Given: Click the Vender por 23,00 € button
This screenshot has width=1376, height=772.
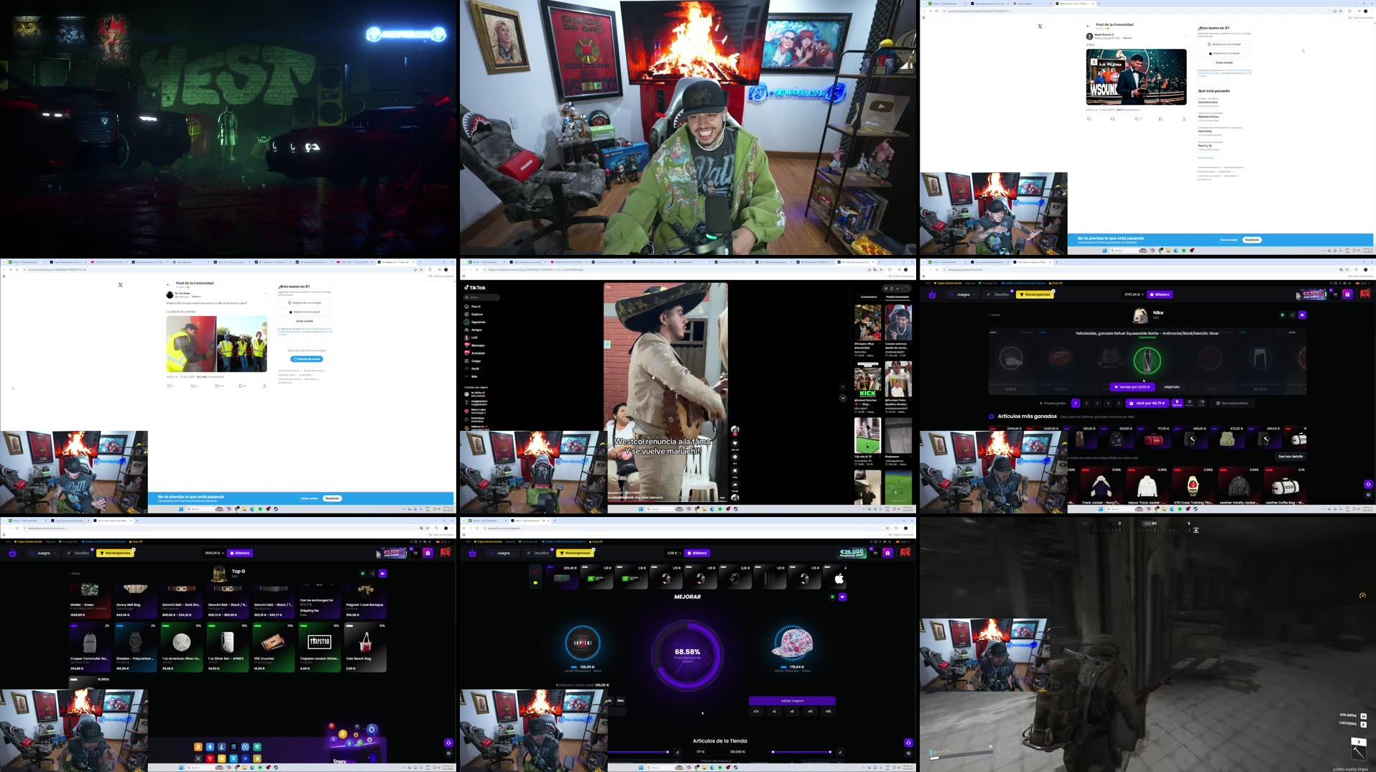Looking at the screenshot, I should point(1132,386).
